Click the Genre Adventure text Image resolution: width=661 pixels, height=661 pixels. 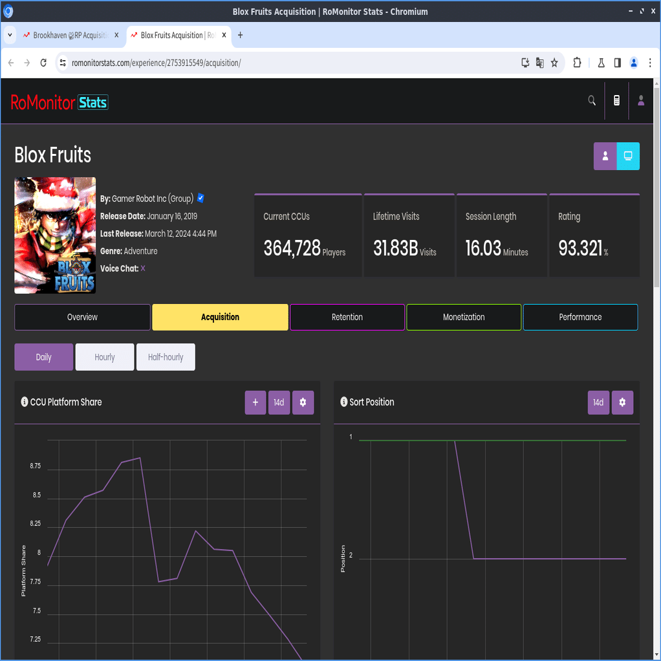click(x=129, y=251)
